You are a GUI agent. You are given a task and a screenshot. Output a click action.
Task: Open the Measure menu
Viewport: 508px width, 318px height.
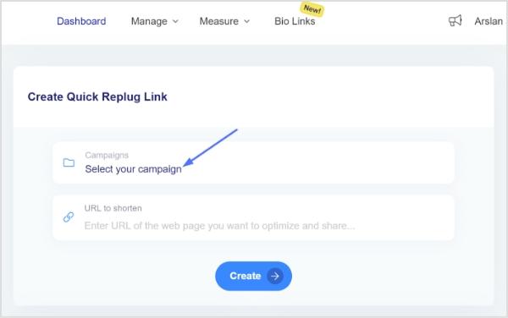pos(224,21)
